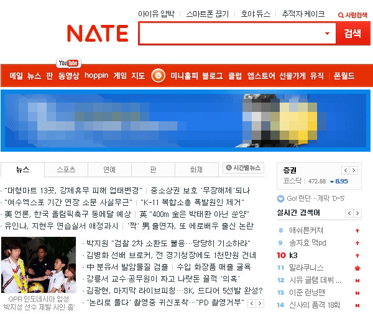The image size is (373, 314).
Task: Expand search box dropdown arrow
Action: coord(328,34)
